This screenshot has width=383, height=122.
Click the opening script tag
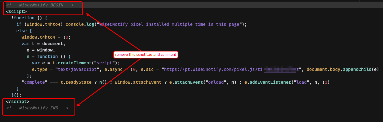point(16,12)
